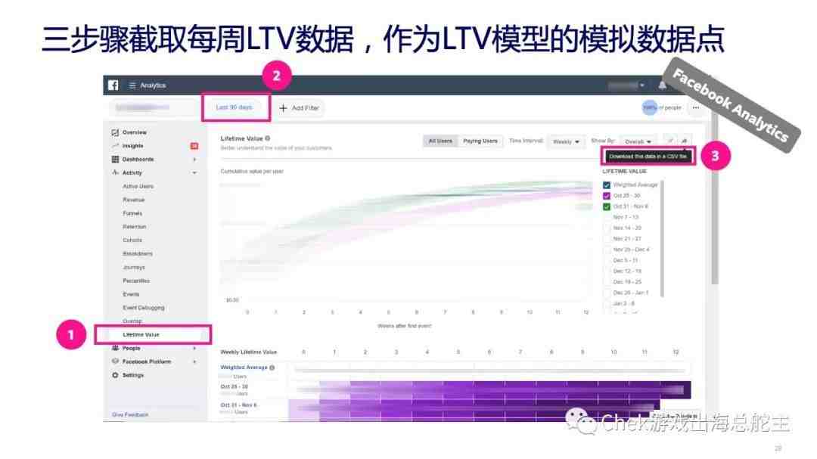This screenshot has width=817, height=459.
Task: Open the Overall show-by dropdown
Action: click(638, 141)
